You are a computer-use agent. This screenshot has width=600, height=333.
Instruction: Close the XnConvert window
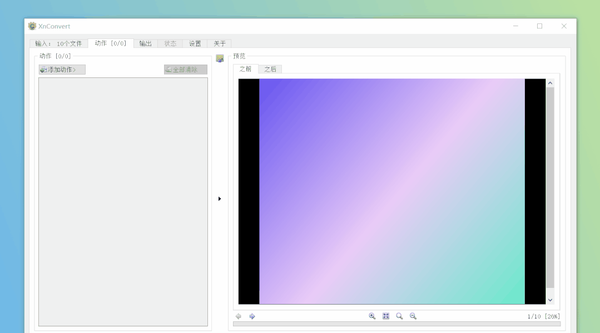[564, 26]
